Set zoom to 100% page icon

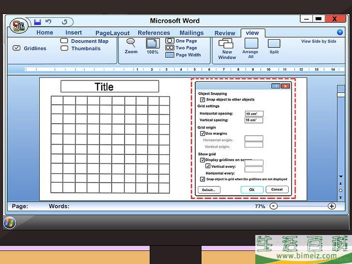point(153,44)
